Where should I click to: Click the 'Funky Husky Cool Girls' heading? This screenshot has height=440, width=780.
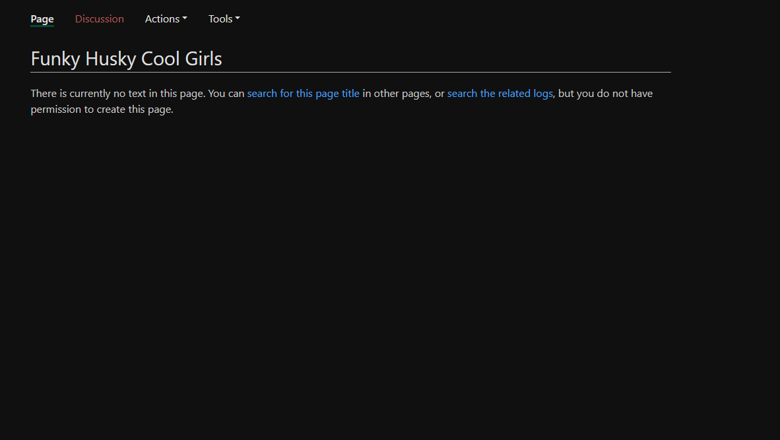126,59
